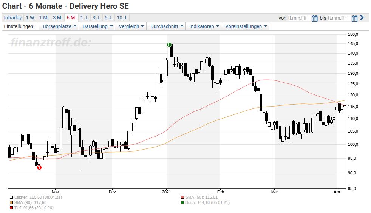371x213 pixels.
Task: Click the 'Tief: 91,66 (23.10.20)' legend text
Action: (x=34, y=208)
